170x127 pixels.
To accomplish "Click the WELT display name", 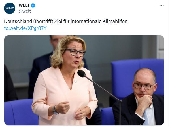I will (x=24, y=5).
